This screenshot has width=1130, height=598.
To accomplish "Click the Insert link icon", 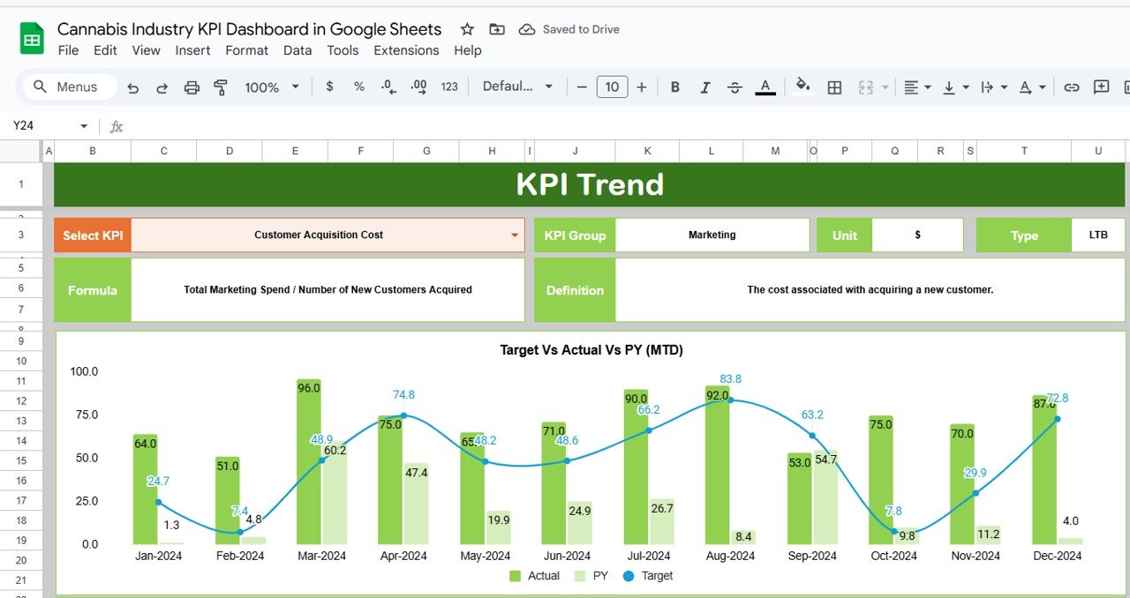I will click(x=1072, y=87).
